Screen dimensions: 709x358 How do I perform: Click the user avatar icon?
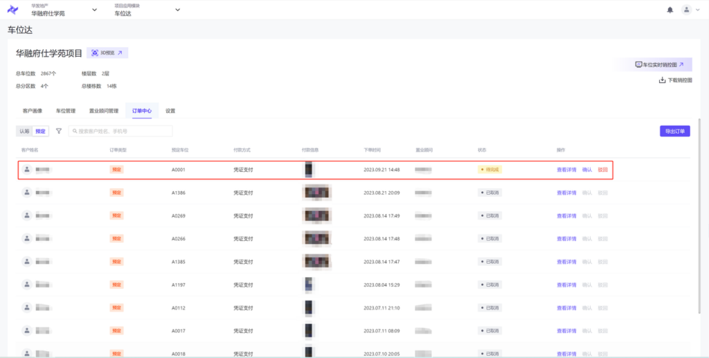[x=686, y=10]
